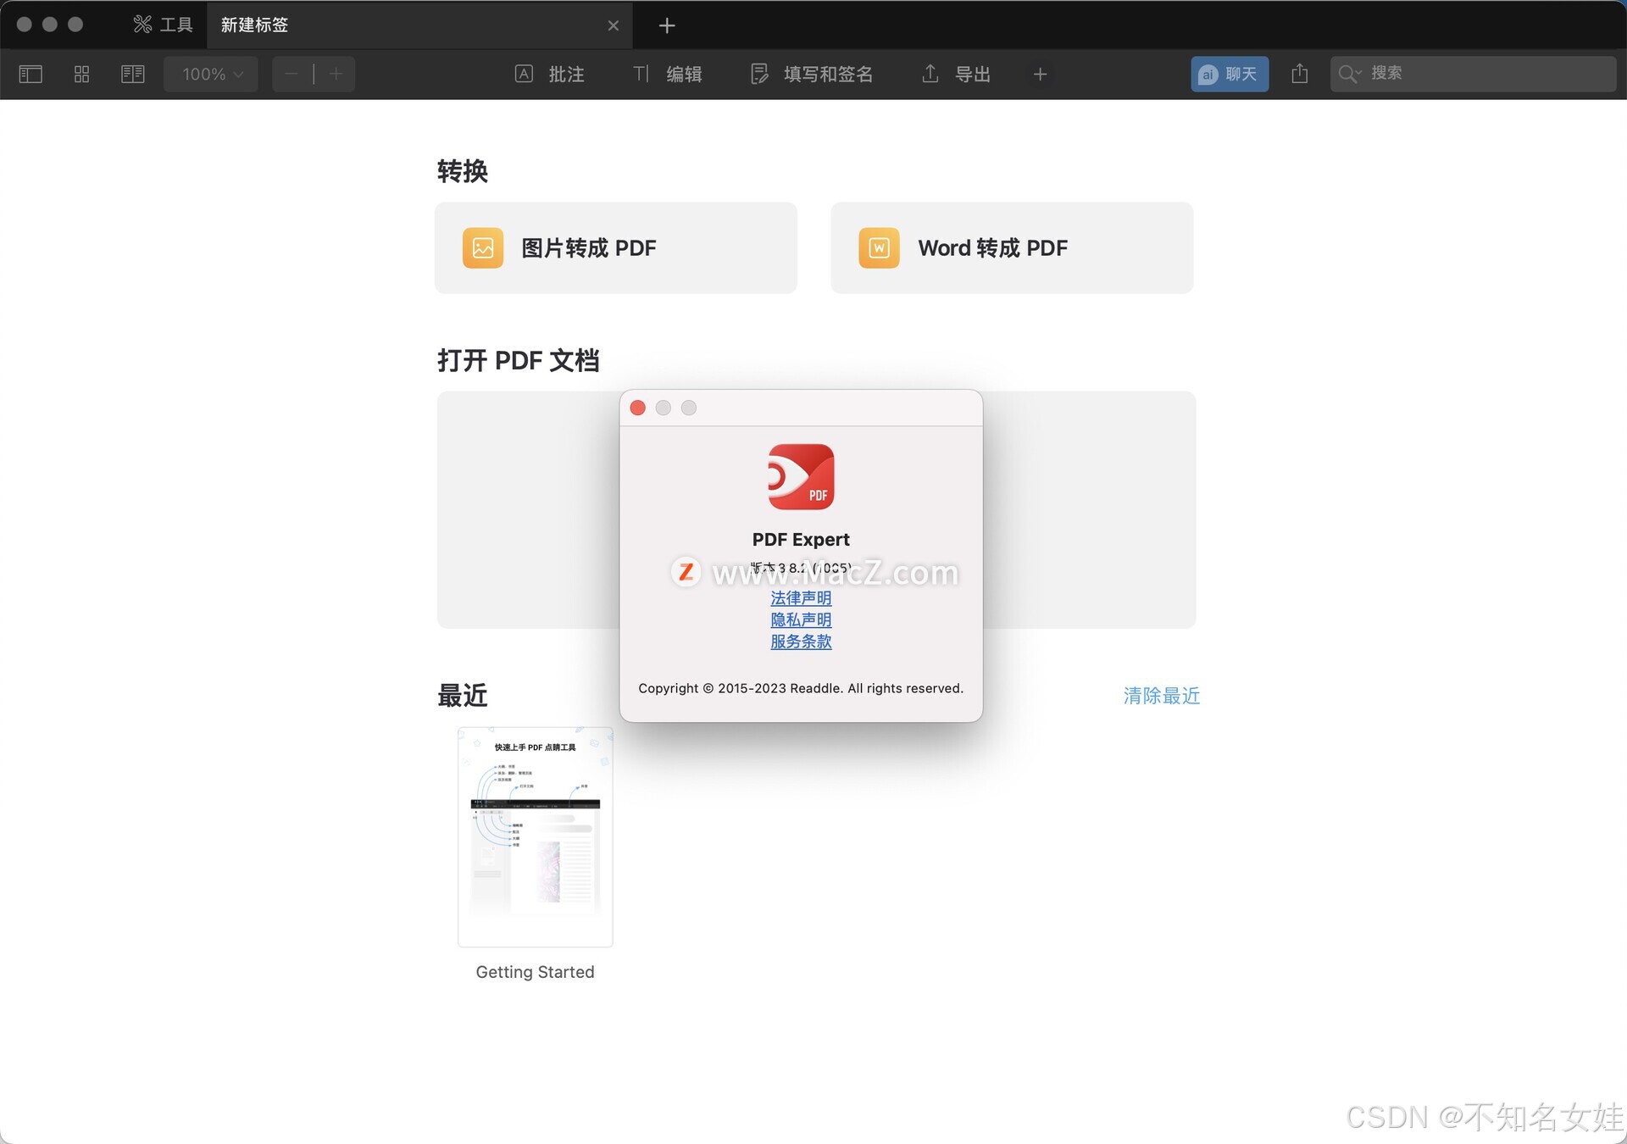Choose 图片转成 PDF conversion
Image resolution: width=1627 pixels, height=1144 pixels.
[616, 248]
